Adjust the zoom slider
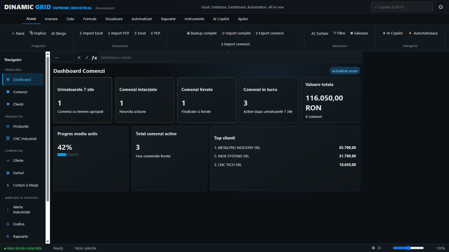Image resolution: width=449 pixels, height=252 pixels. click(408, 248)
